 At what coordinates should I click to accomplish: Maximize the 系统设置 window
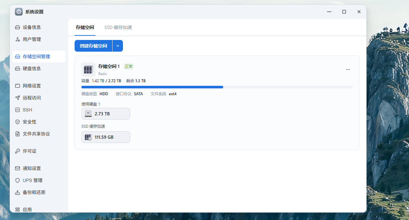[344, 12]
